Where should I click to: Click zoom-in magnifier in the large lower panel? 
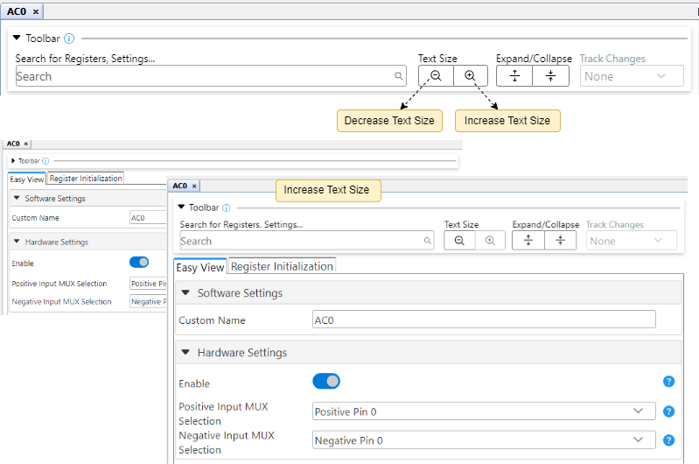(490, 241)
